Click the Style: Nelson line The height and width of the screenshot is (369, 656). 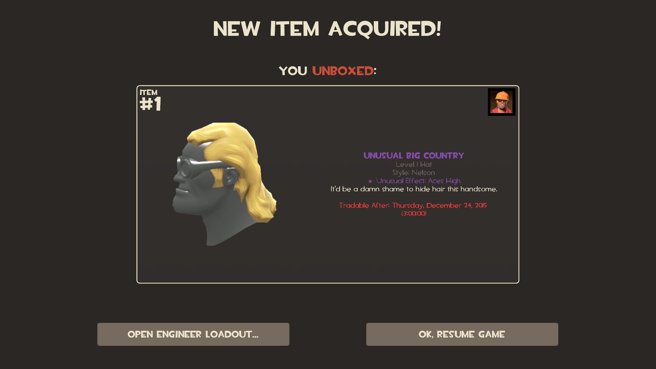(x=414, y=173)
